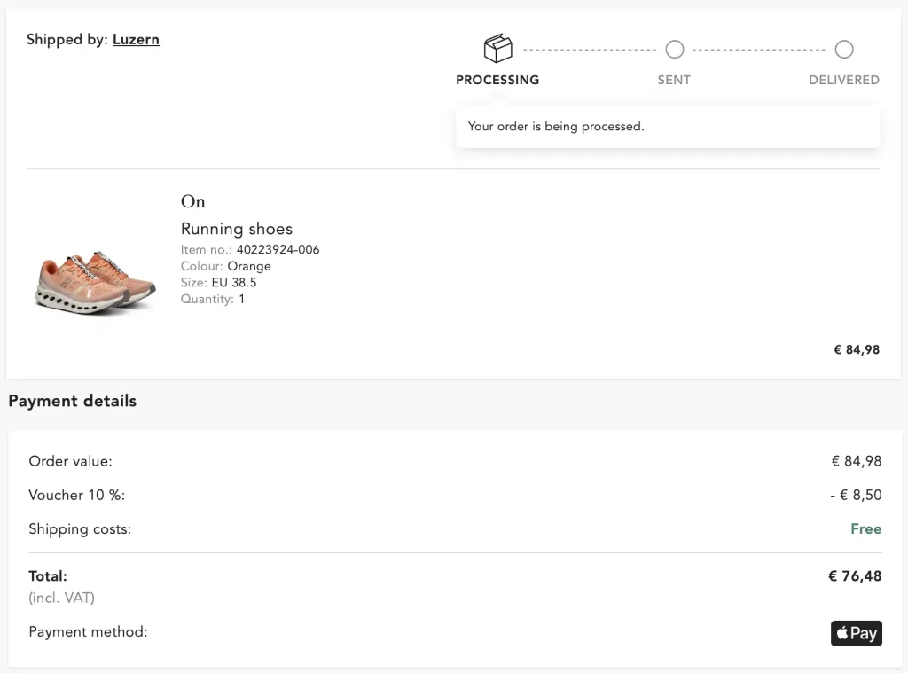
Task: Click the Sent status circle
Action: point(674,50)
